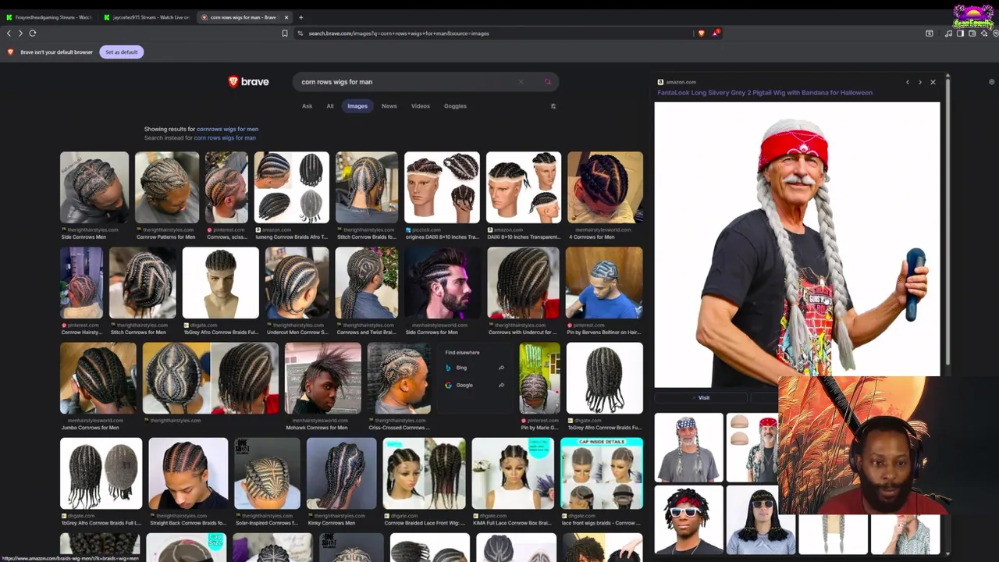Select the Videos search tab
The image size is (999, 562).
[421, 106]
